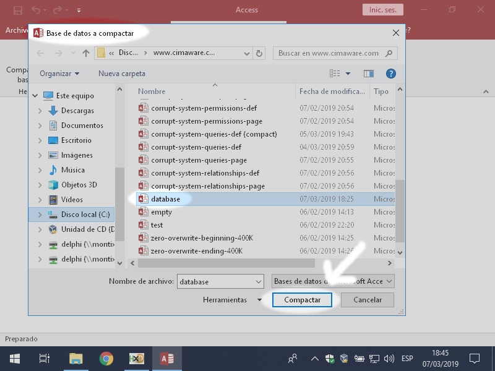The image size is (495, 371).
Task: Click the Windows Start button
Action: point(15,359)
